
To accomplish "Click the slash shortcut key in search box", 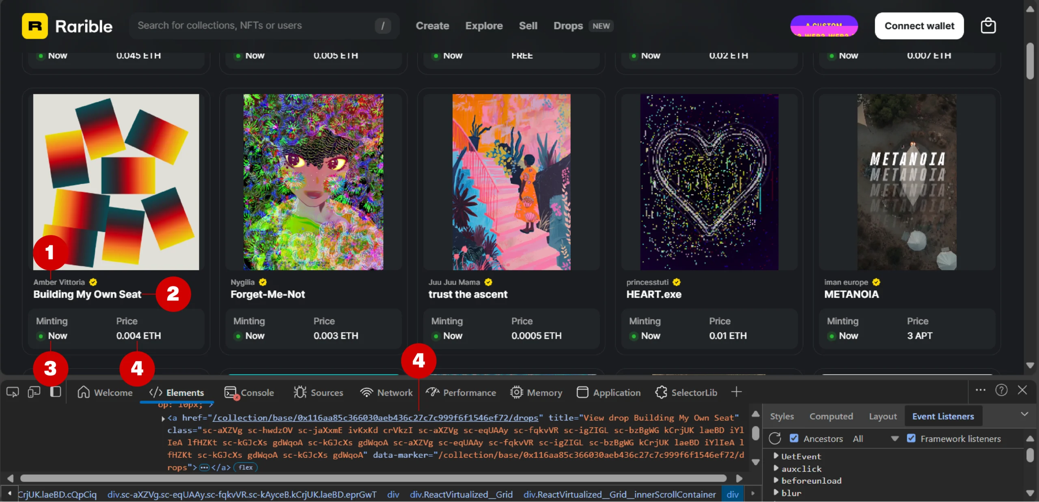I will pyautogui.click(x=383, y=26).
